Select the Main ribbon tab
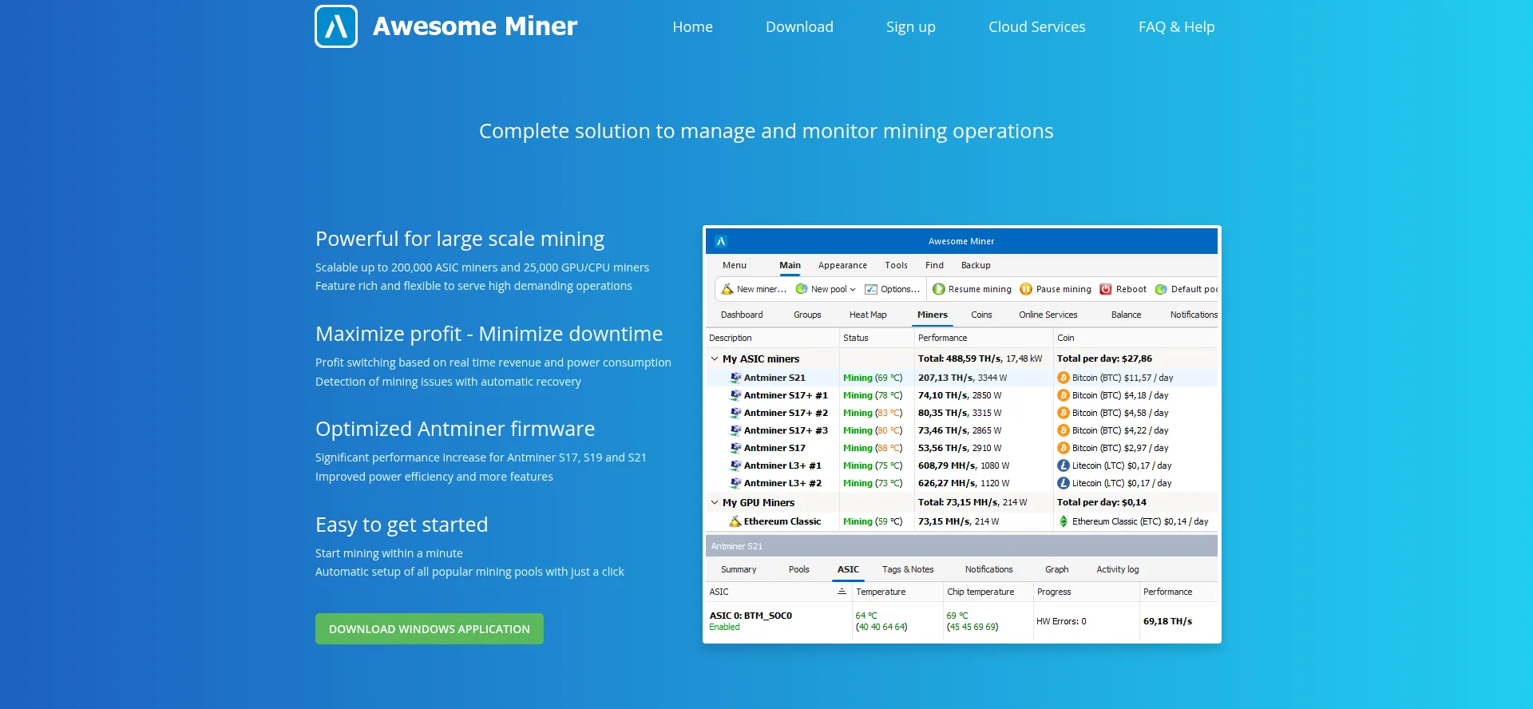Viewport: 1533px width, 709px height. 790,265
